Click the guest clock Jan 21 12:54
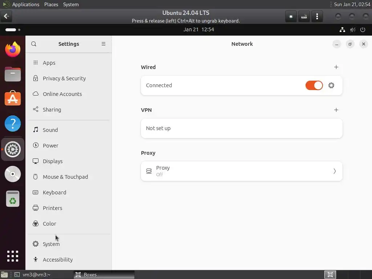Screen dimensions: 372x279 [x=199, y=30]
